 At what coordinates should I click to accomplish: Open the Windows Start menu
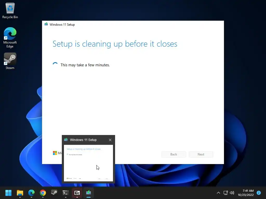8,193
